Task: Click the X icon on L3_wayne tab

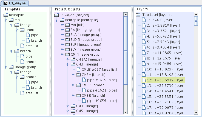Action: (x=6, y=3)
